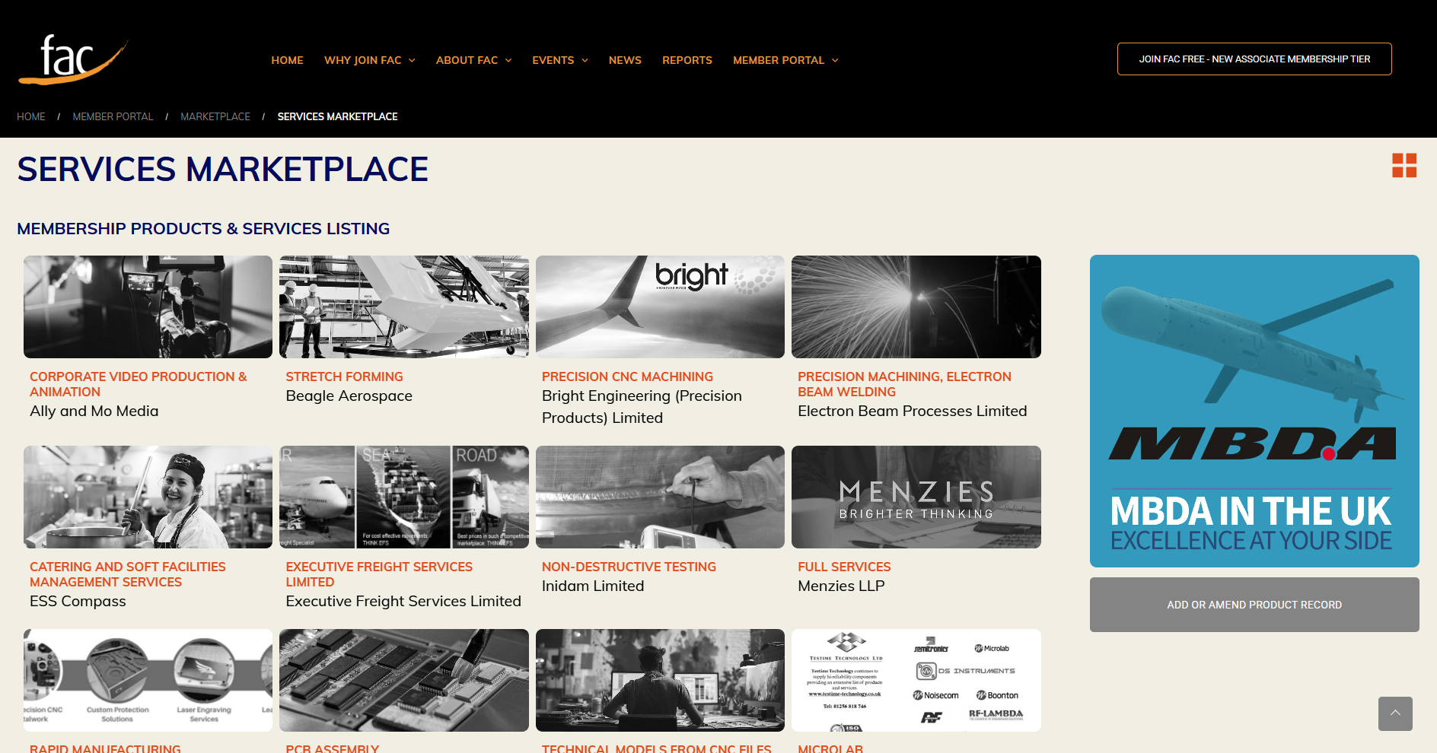Click the FAC logo in header

(73, 59)
